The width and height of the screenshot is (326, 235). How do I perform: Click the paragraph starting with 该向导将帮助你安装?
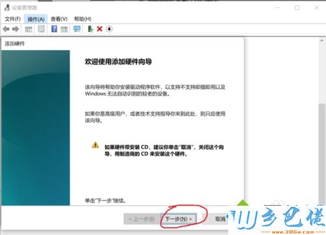pyautogui.click(x=155, y=90)
